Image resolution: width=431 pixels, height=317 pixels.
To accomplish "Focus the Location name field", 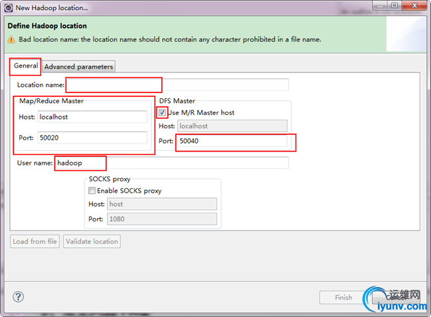I will [177, 85].
